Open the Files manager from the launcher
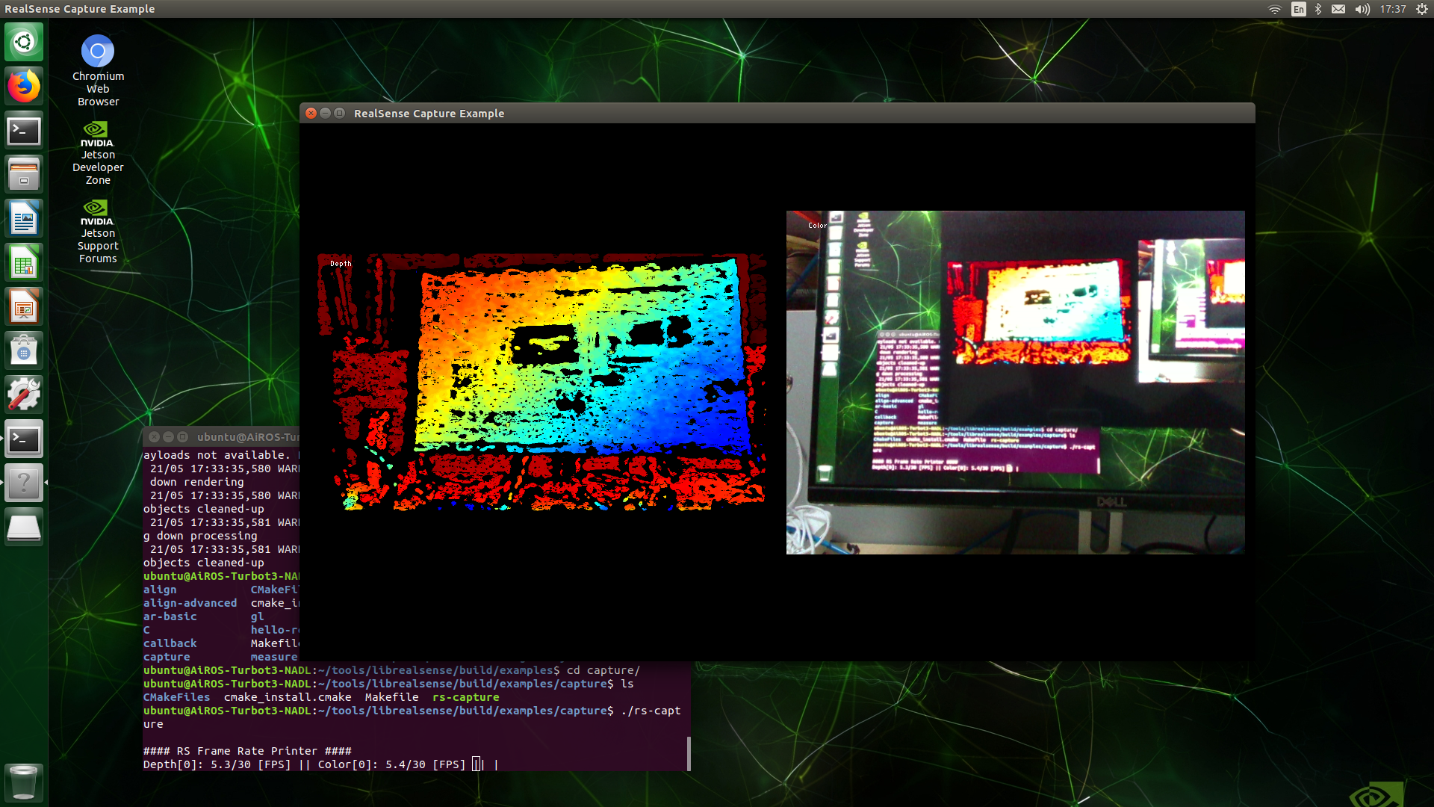The image size is (1434, 807). (x=24, y=173)
